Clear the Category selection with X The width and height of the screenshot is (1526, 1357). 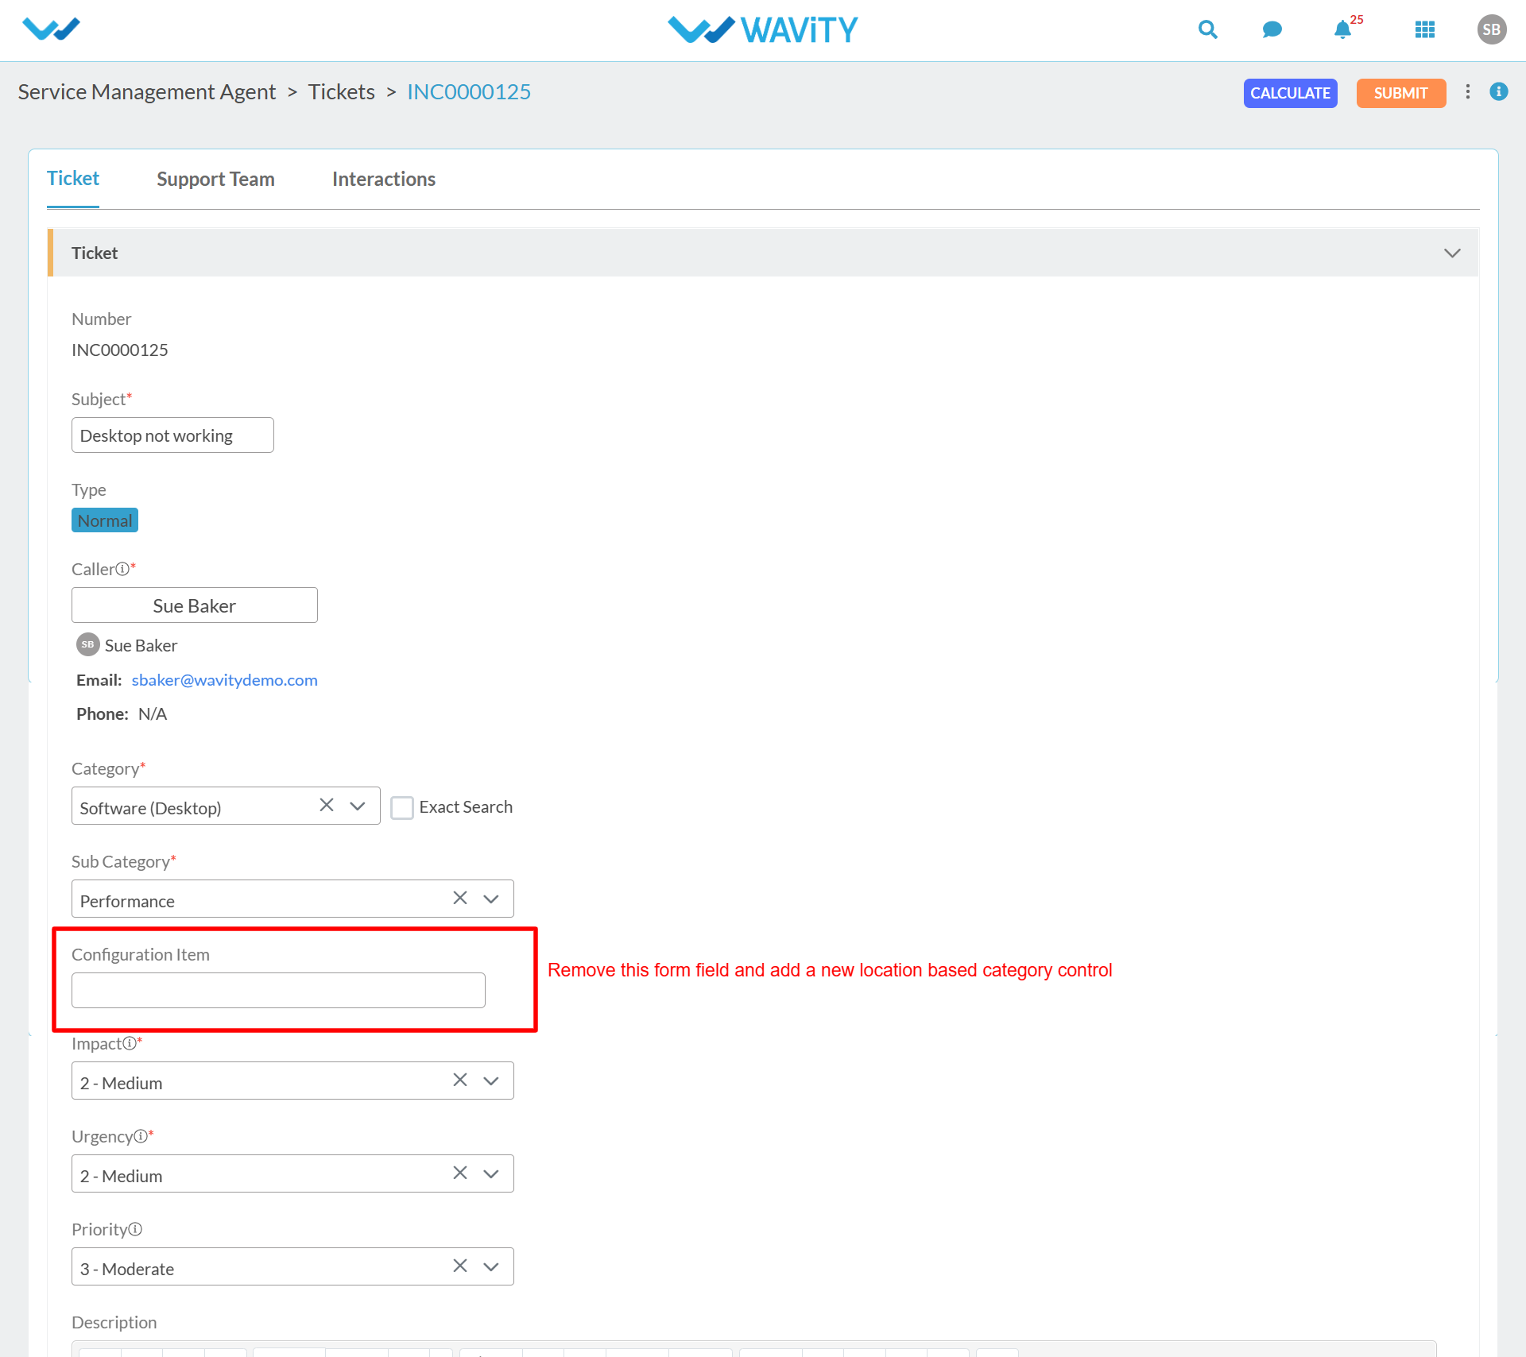tap(327, 805)
